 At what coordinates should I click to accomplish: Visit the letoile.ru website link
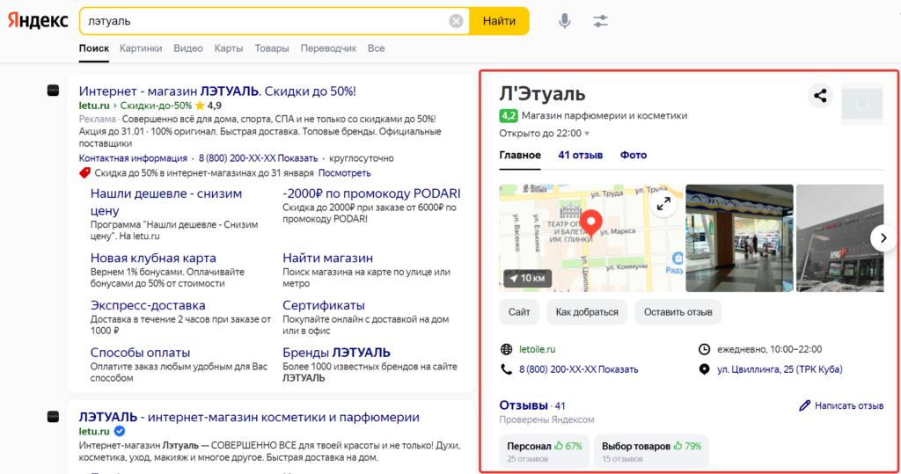point(538,349)
